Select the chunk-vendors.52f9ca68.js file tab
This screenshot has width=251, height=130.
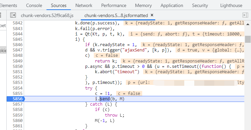tap(47, 16)
